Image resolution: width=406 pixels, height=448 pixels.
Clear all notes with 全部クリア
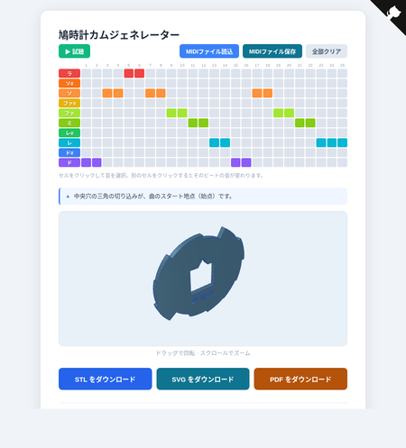point(327,51)
